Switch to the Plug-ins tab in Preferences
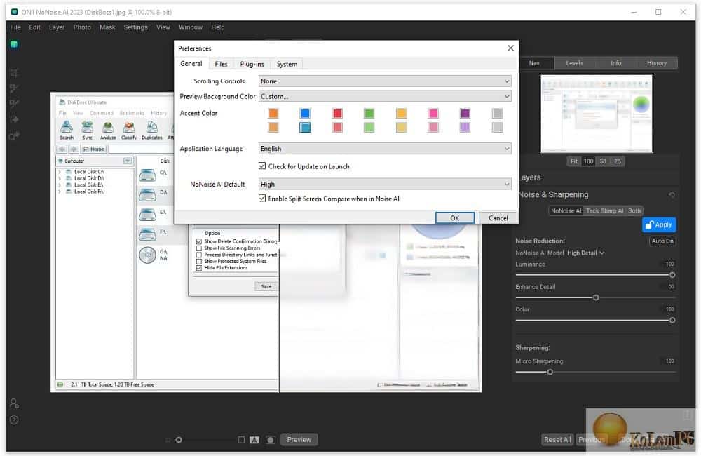The image size is (701, 456). [x=252, y=64]
